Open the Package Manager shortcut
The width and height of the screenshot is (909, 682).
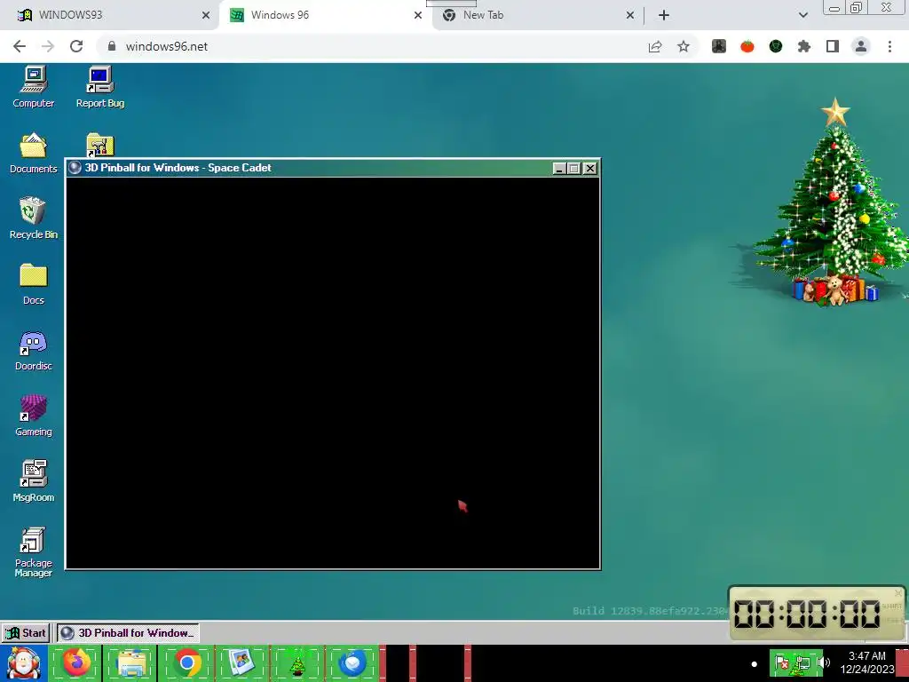[33, 551]
